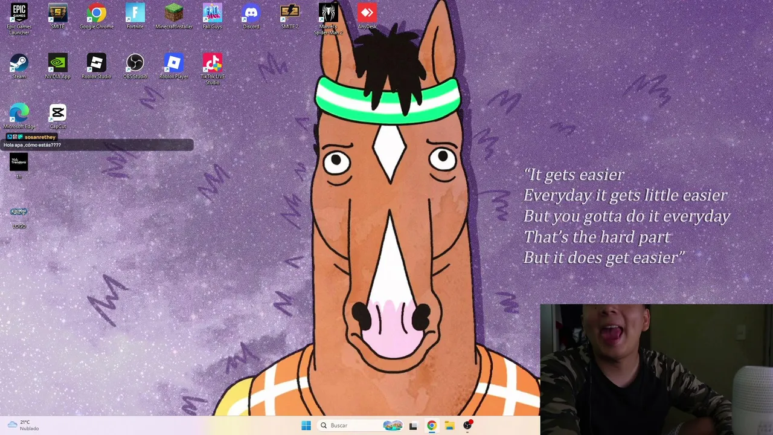773x435 pixels.
Task: Select the SMITE 2 desktop shortcut
Action: coord(290,17)
